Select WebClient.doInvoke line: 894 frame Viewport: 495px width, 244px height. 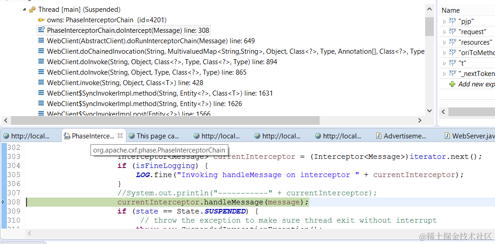point(162,62)
